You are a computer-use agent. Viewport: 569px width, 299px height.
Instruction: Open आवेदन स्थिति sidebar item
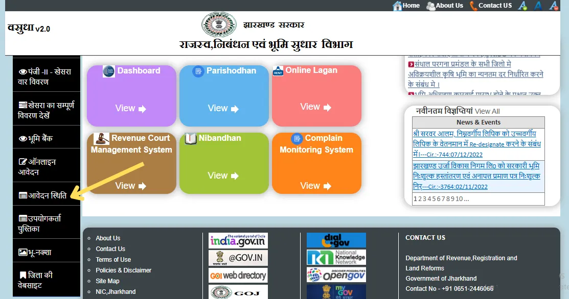tap(47, 195)
